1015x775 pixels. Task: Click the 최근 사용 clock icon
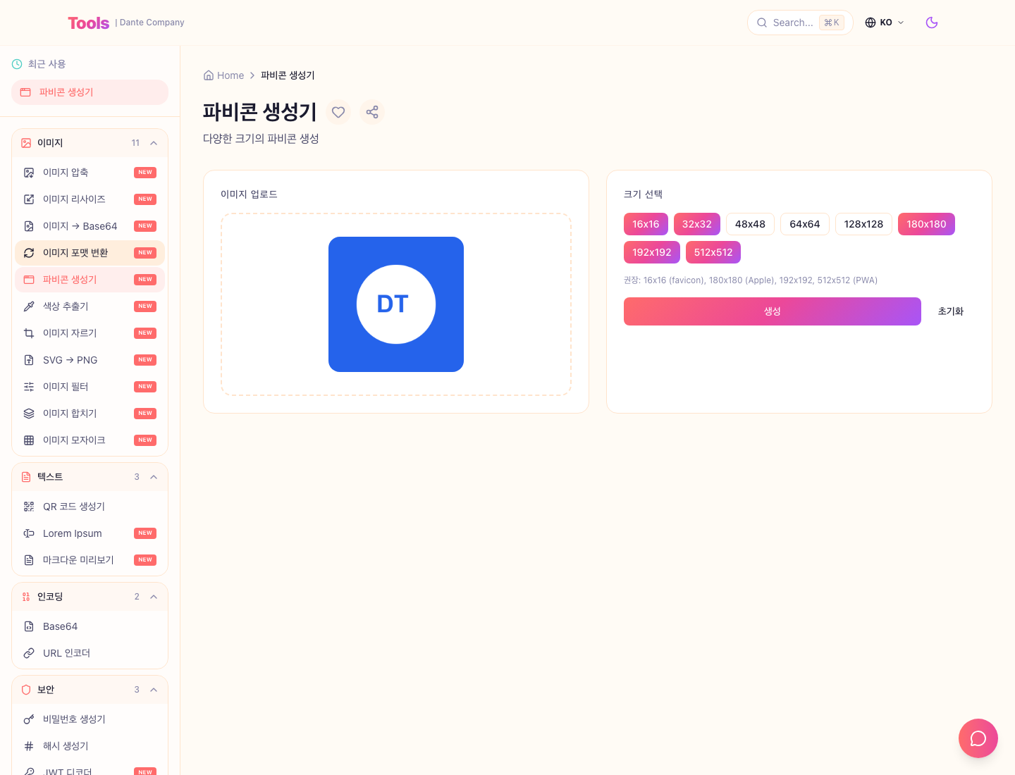pyautogui.click(x=17, y=64)
